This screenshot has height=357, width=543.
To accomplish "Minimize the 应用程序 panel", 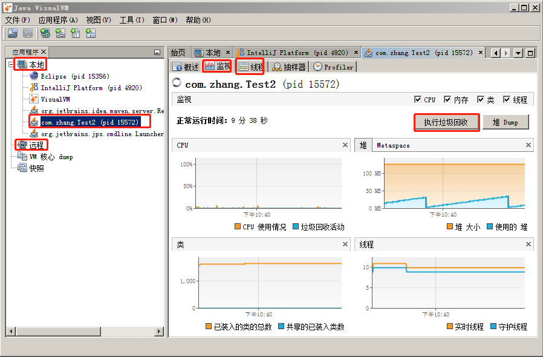I will (x=157, y=52).
